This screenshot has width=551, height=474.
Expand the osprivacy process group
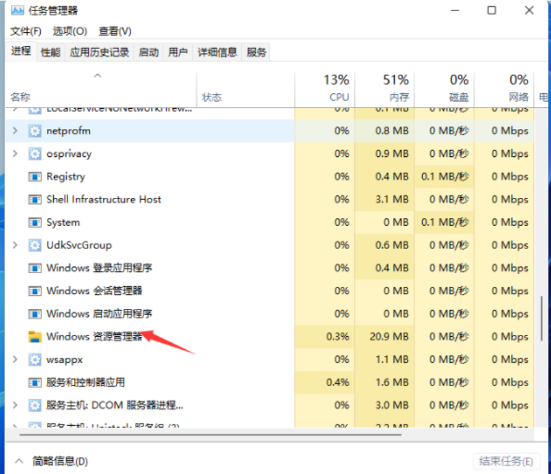(x=15, y=154)
